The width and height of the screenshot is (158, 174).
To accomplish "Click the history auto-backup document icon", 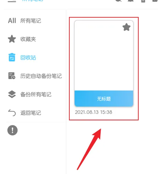I will [12, 76].
